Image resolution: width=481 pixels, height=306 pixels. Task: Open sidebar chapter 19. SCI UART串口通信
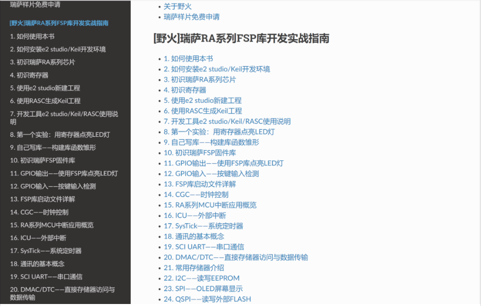click(x=46, y=276)
